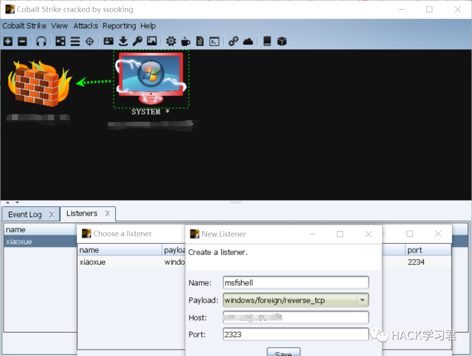Open the View menu
The width and height of the screenshot is (472, 356).
click(x=59, y=26)
